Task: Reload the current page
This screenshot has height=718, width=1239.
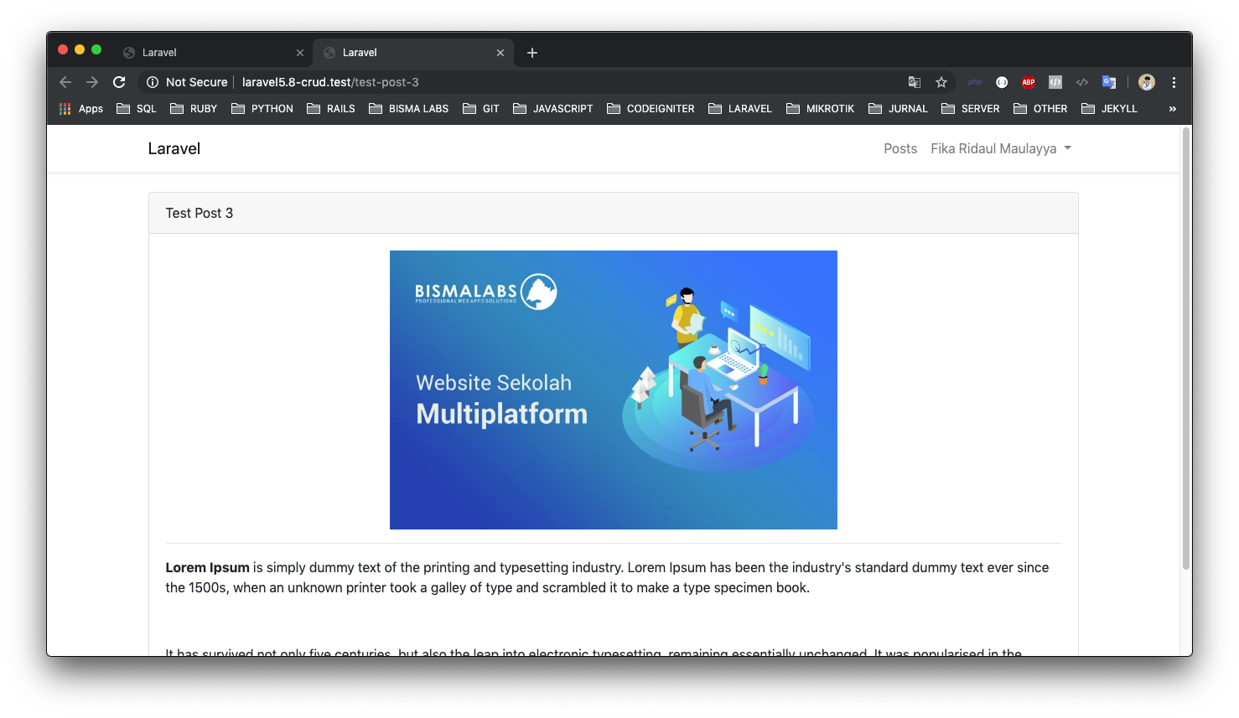Action: [x=119, y=82]
